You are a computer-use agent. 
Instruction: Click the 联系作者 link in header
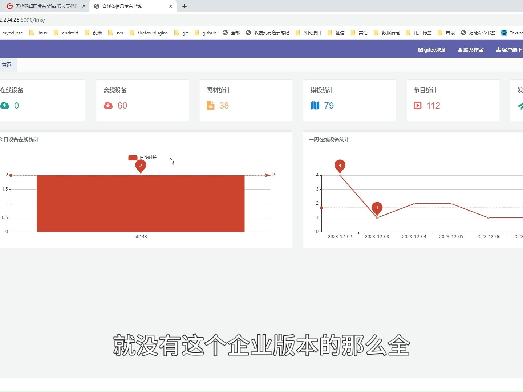471,50
